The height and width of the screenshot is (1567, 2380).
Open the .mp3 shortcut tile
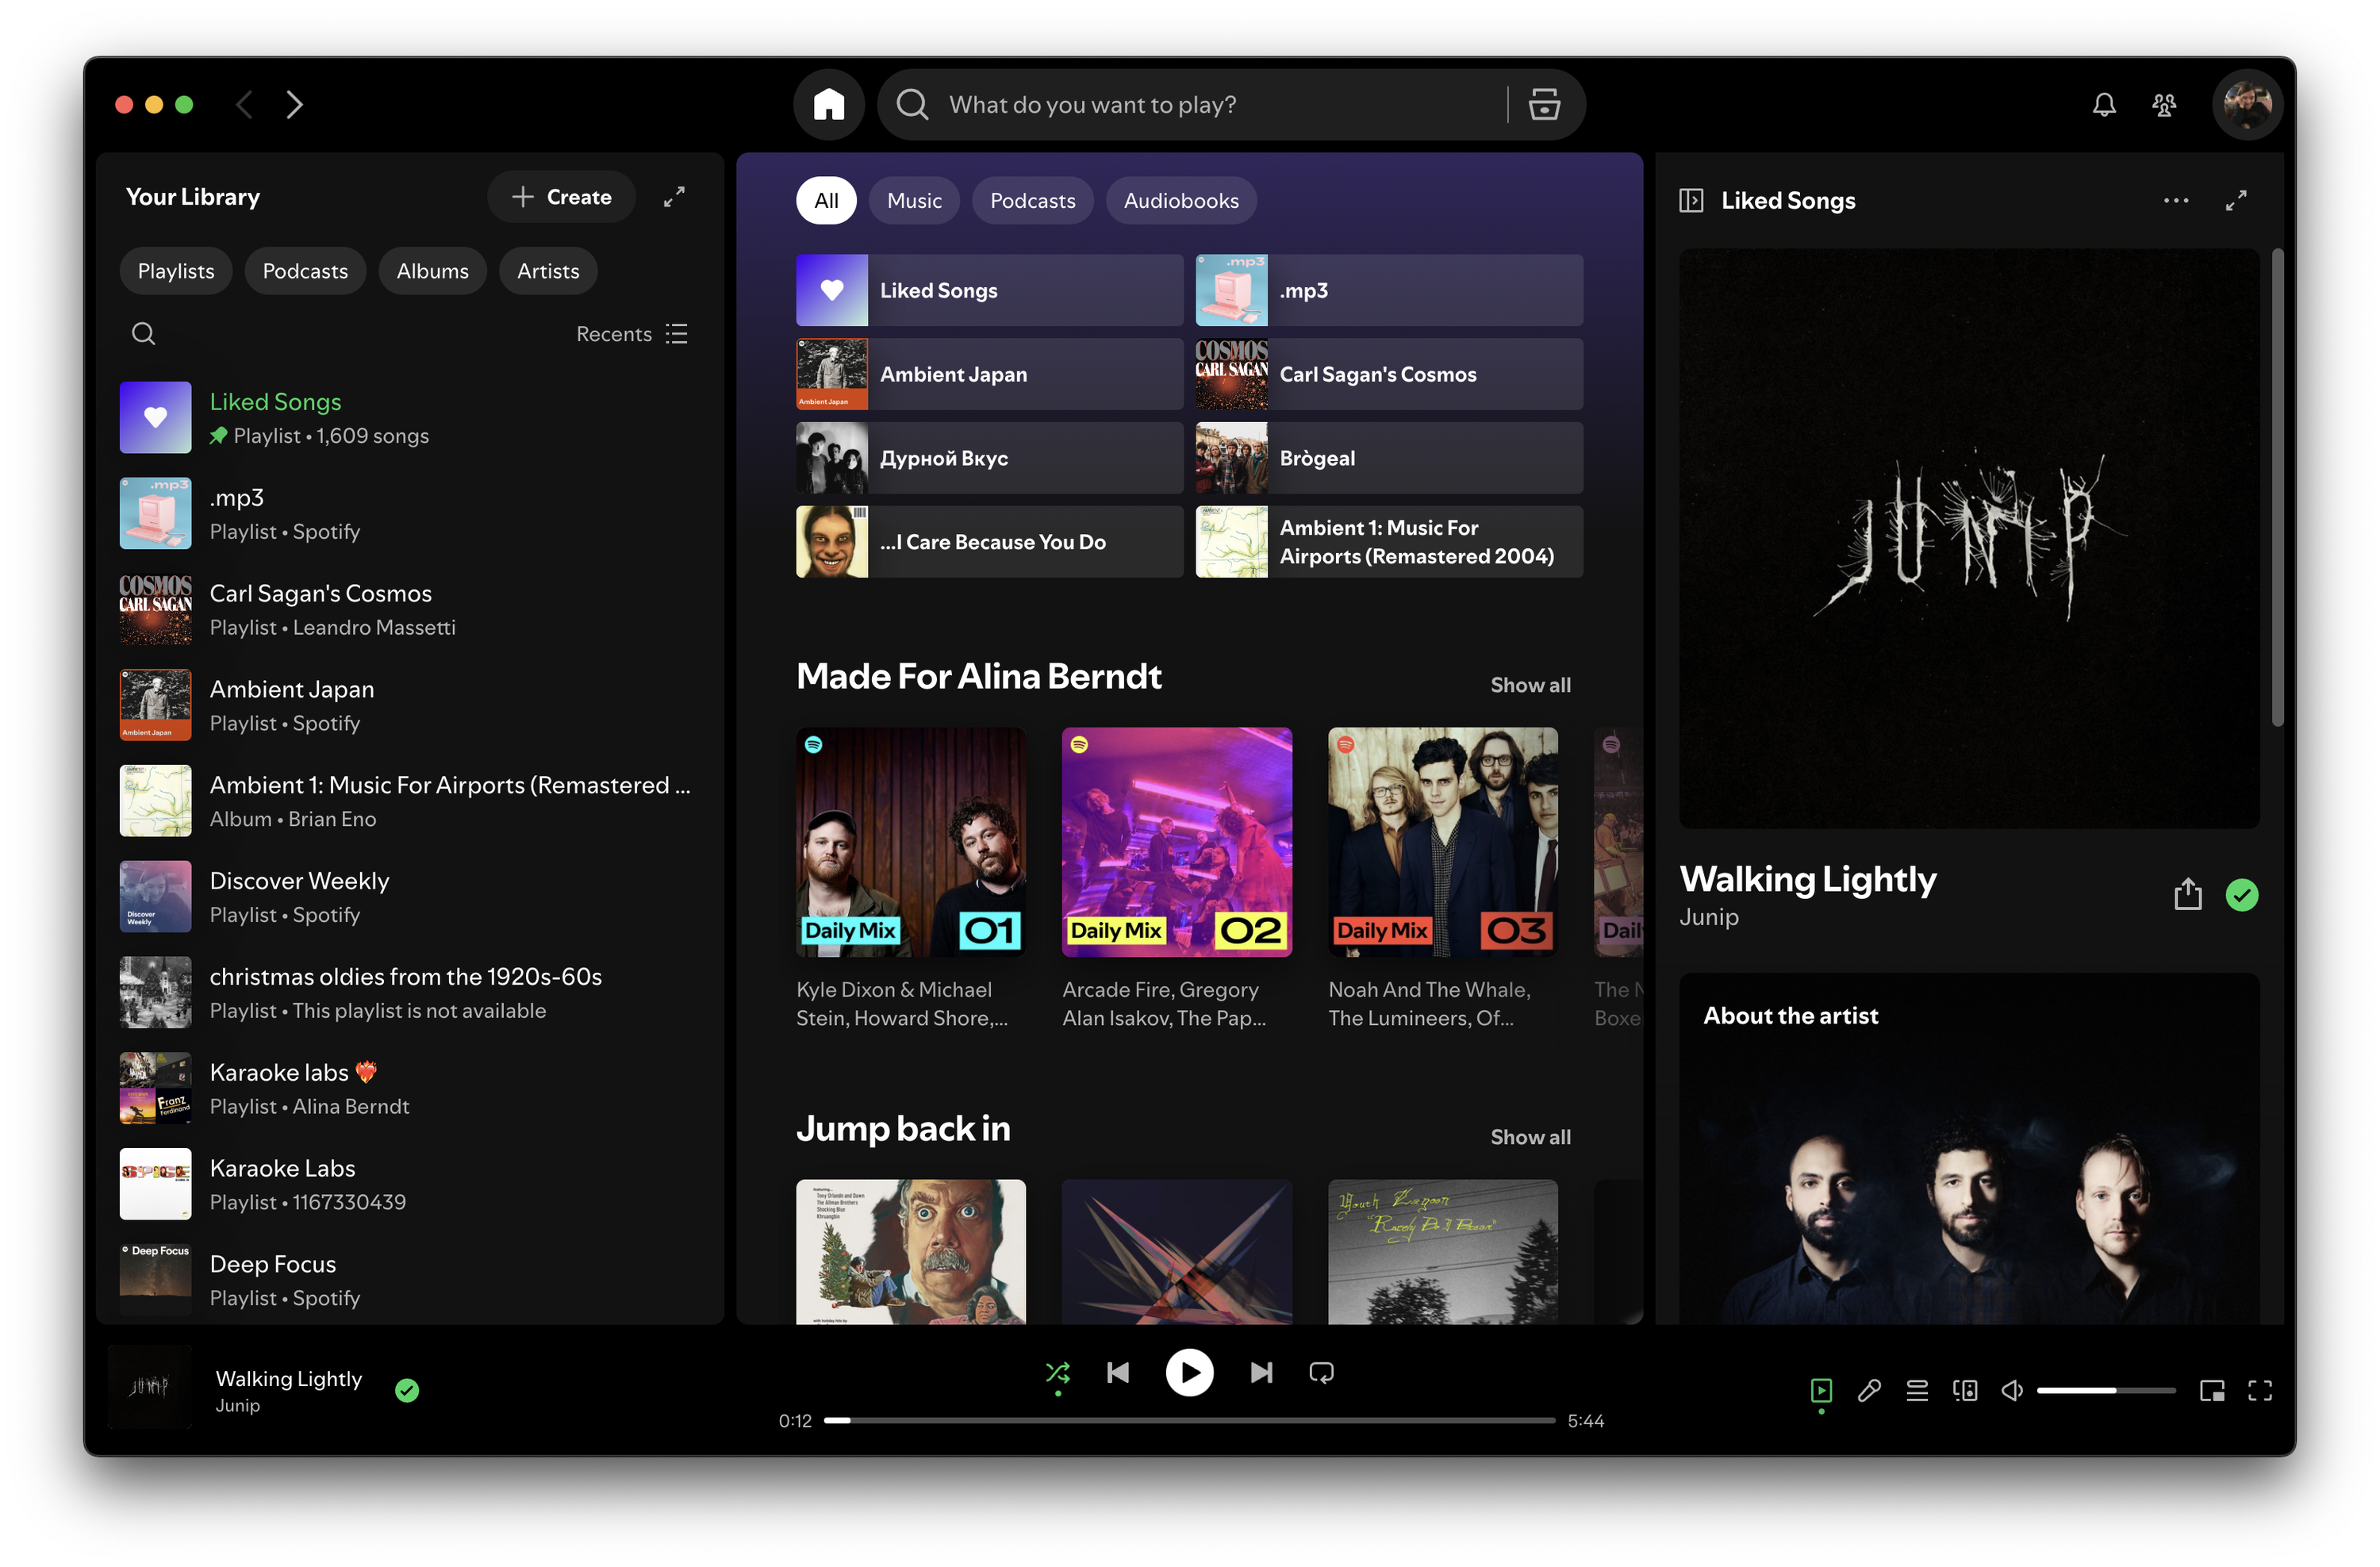1388,290
